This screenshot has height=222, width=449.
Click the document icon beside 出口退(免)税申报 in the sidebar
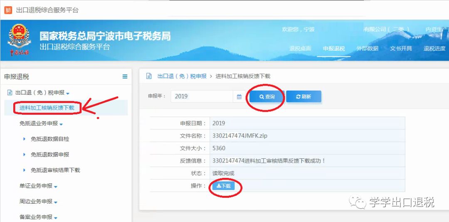(10, 93)
